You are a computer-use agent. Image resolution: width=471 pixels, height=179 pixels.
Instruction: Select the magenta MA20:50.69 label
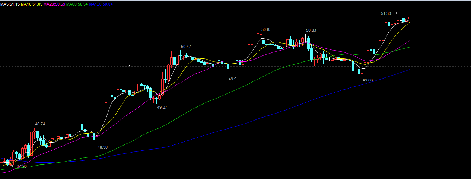pos(54,4)
